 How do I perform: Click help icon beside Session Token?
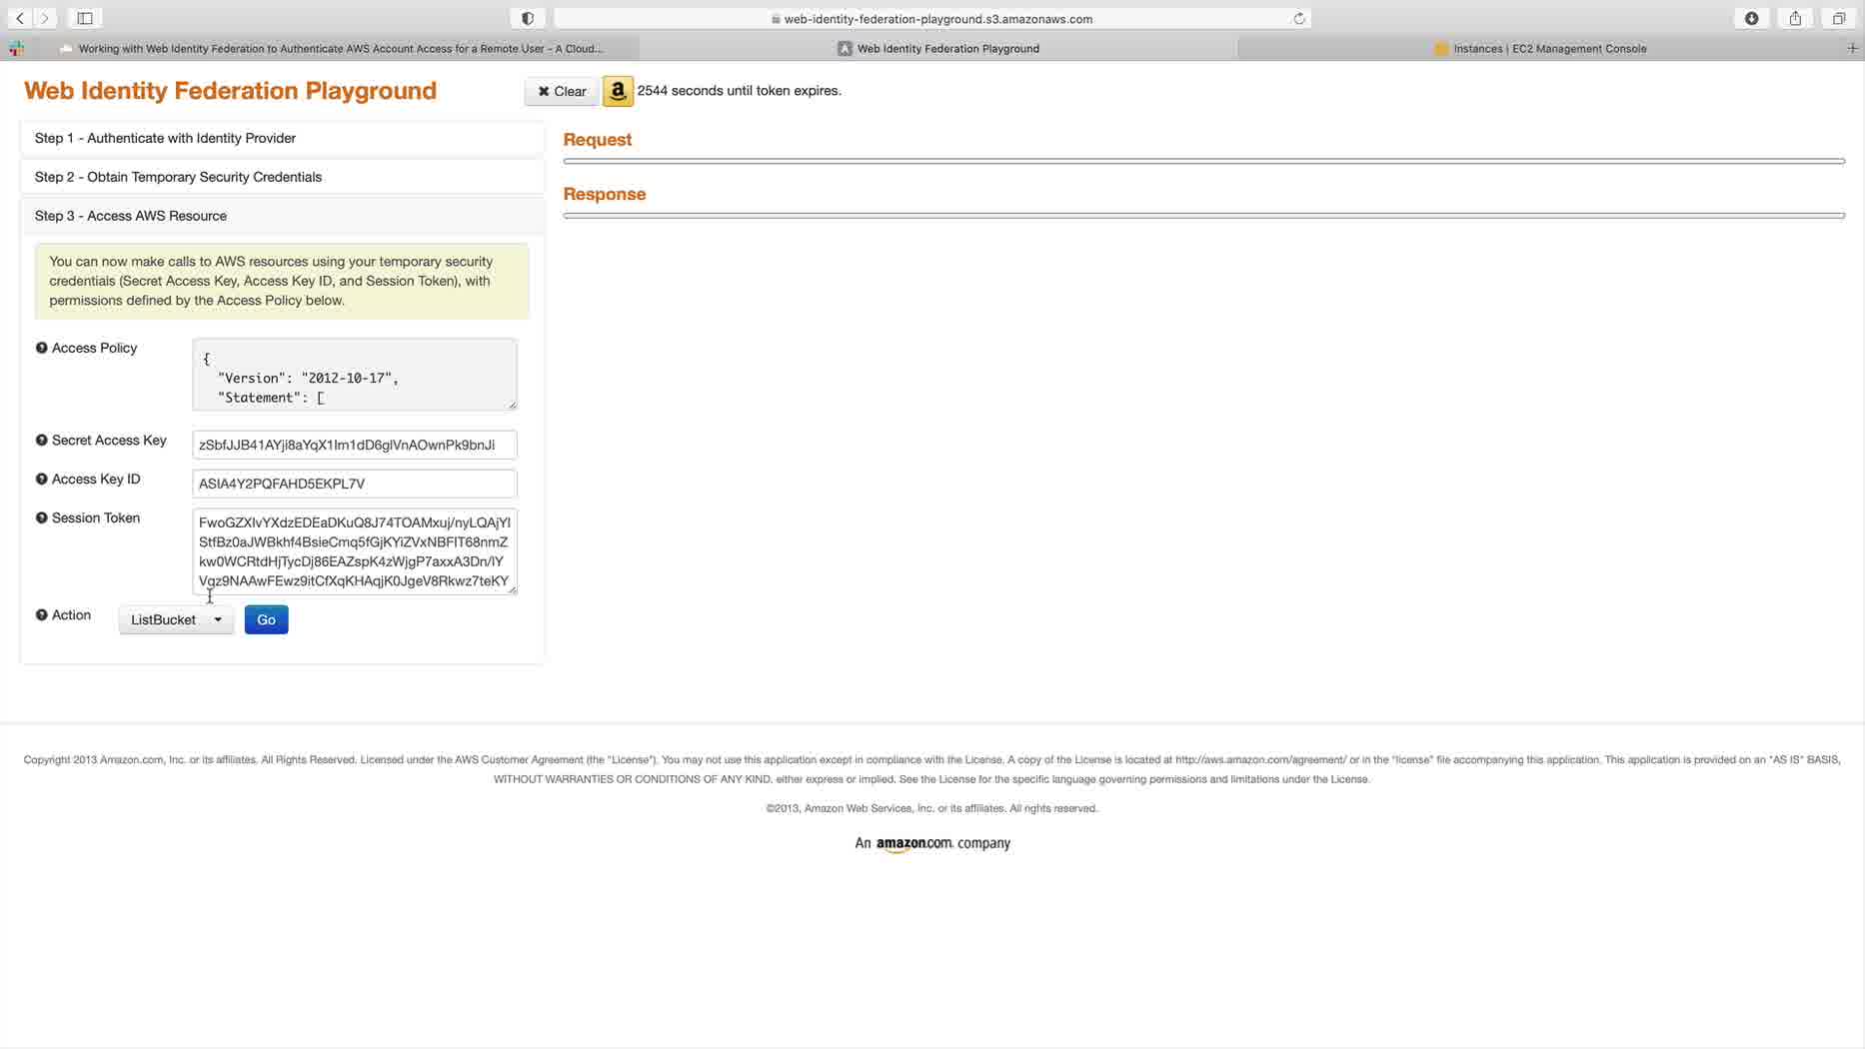coord(41,518)
